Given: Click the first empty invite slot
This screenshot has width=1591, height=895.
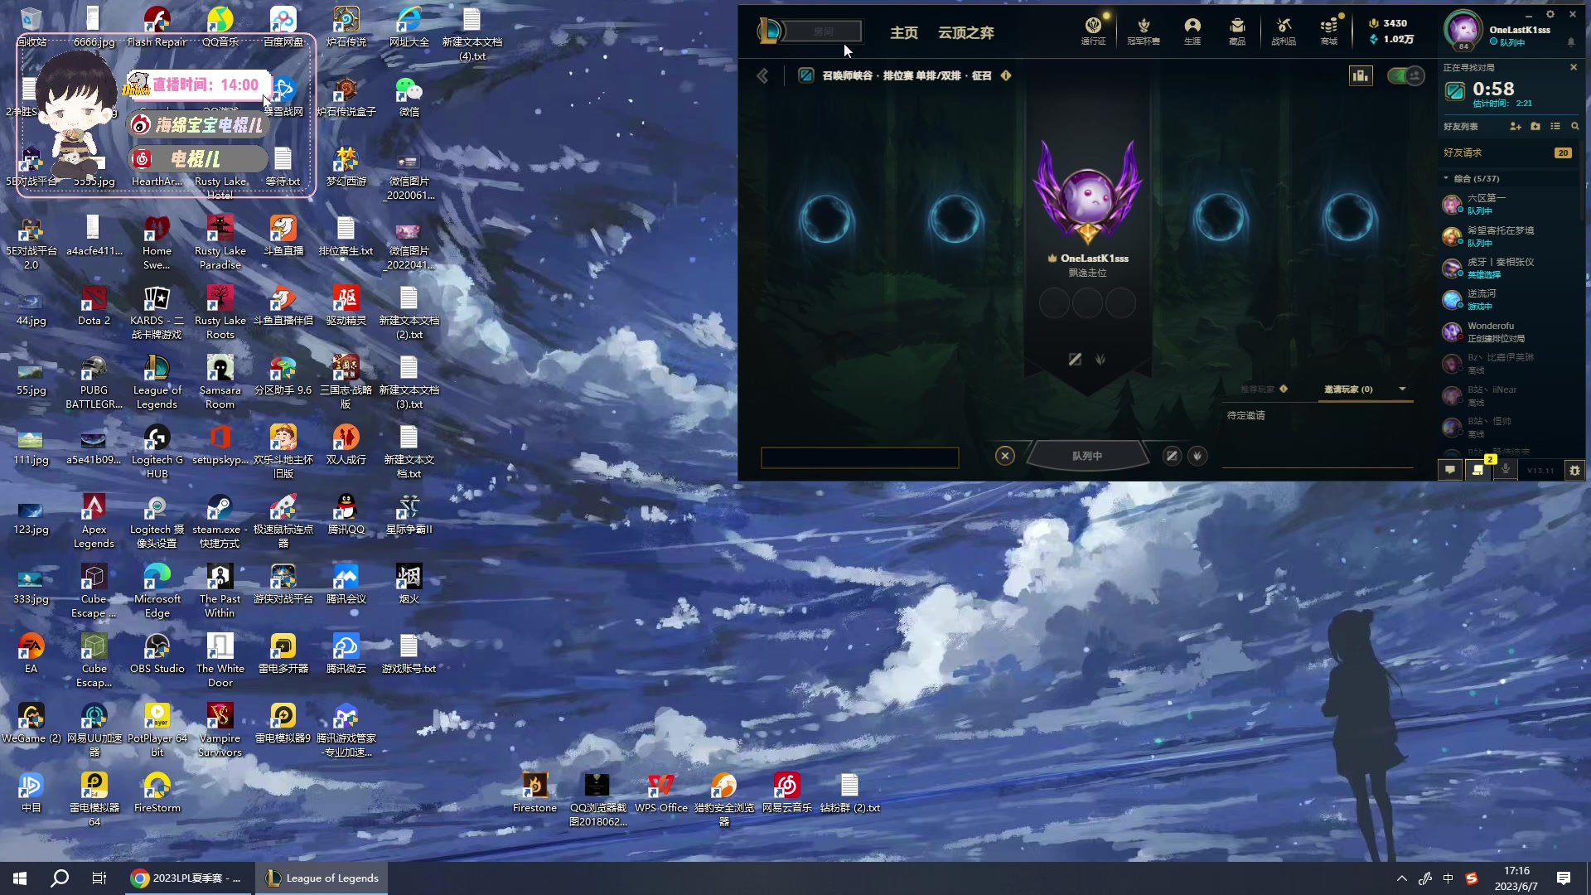Looking at the screenshot, I should coord(825,219).
